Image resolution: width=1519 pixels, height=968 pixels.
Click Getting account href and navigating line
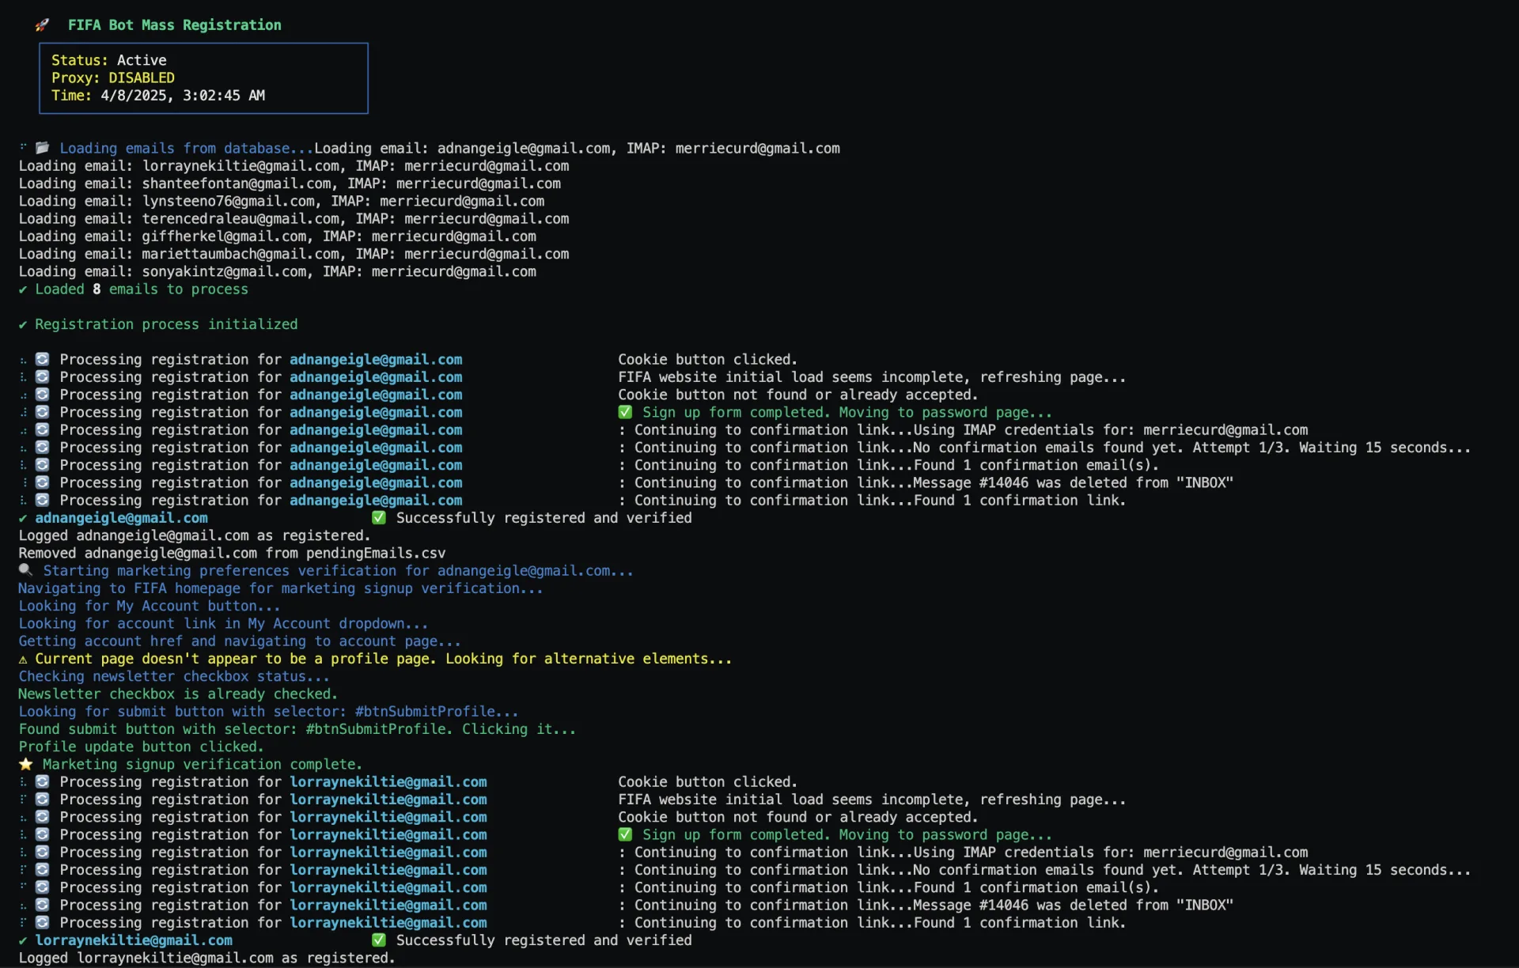(x=240, y=641)
